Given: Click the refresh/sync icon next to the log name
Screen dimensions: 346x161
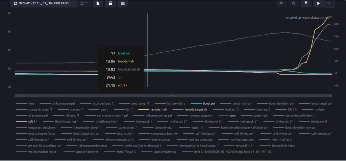Looking at the screenshot, I should 82,3.
